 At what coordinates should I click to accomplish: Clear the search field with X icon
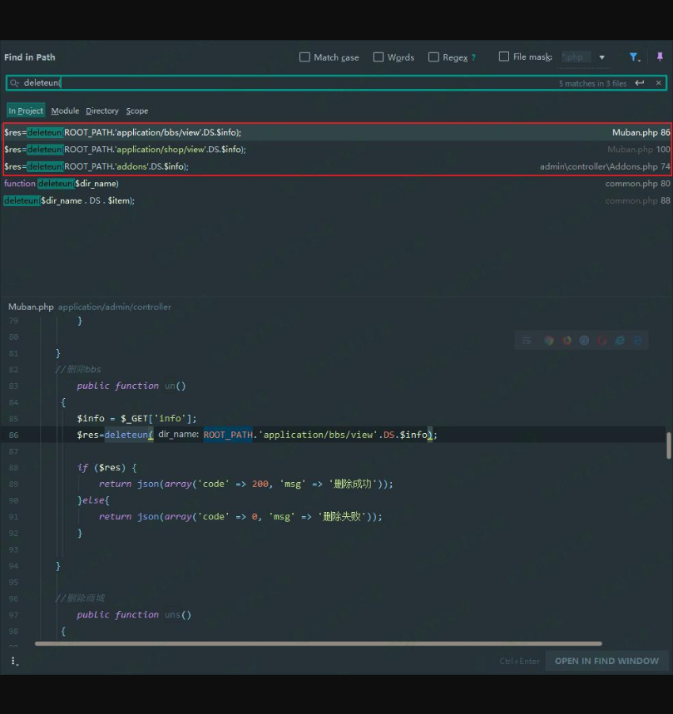pos(659,83)
